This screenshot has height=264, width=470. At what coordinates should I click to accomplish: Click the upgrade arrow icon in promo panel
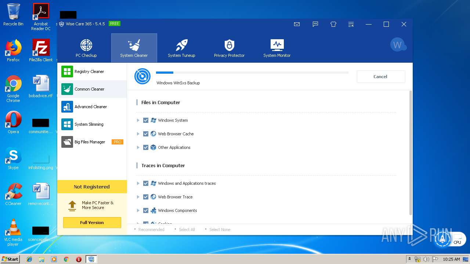point(72,205)
